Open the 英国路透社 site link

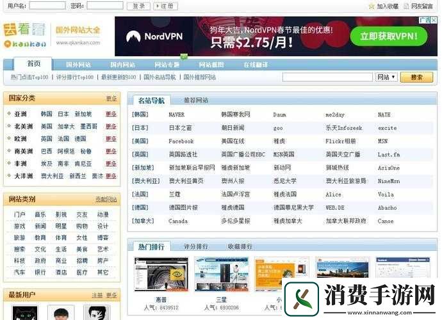click(183, 154)
